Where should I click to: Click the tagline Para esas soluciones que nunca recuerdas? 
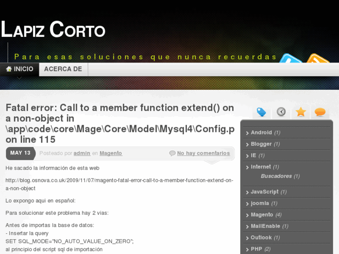(145, 57)
